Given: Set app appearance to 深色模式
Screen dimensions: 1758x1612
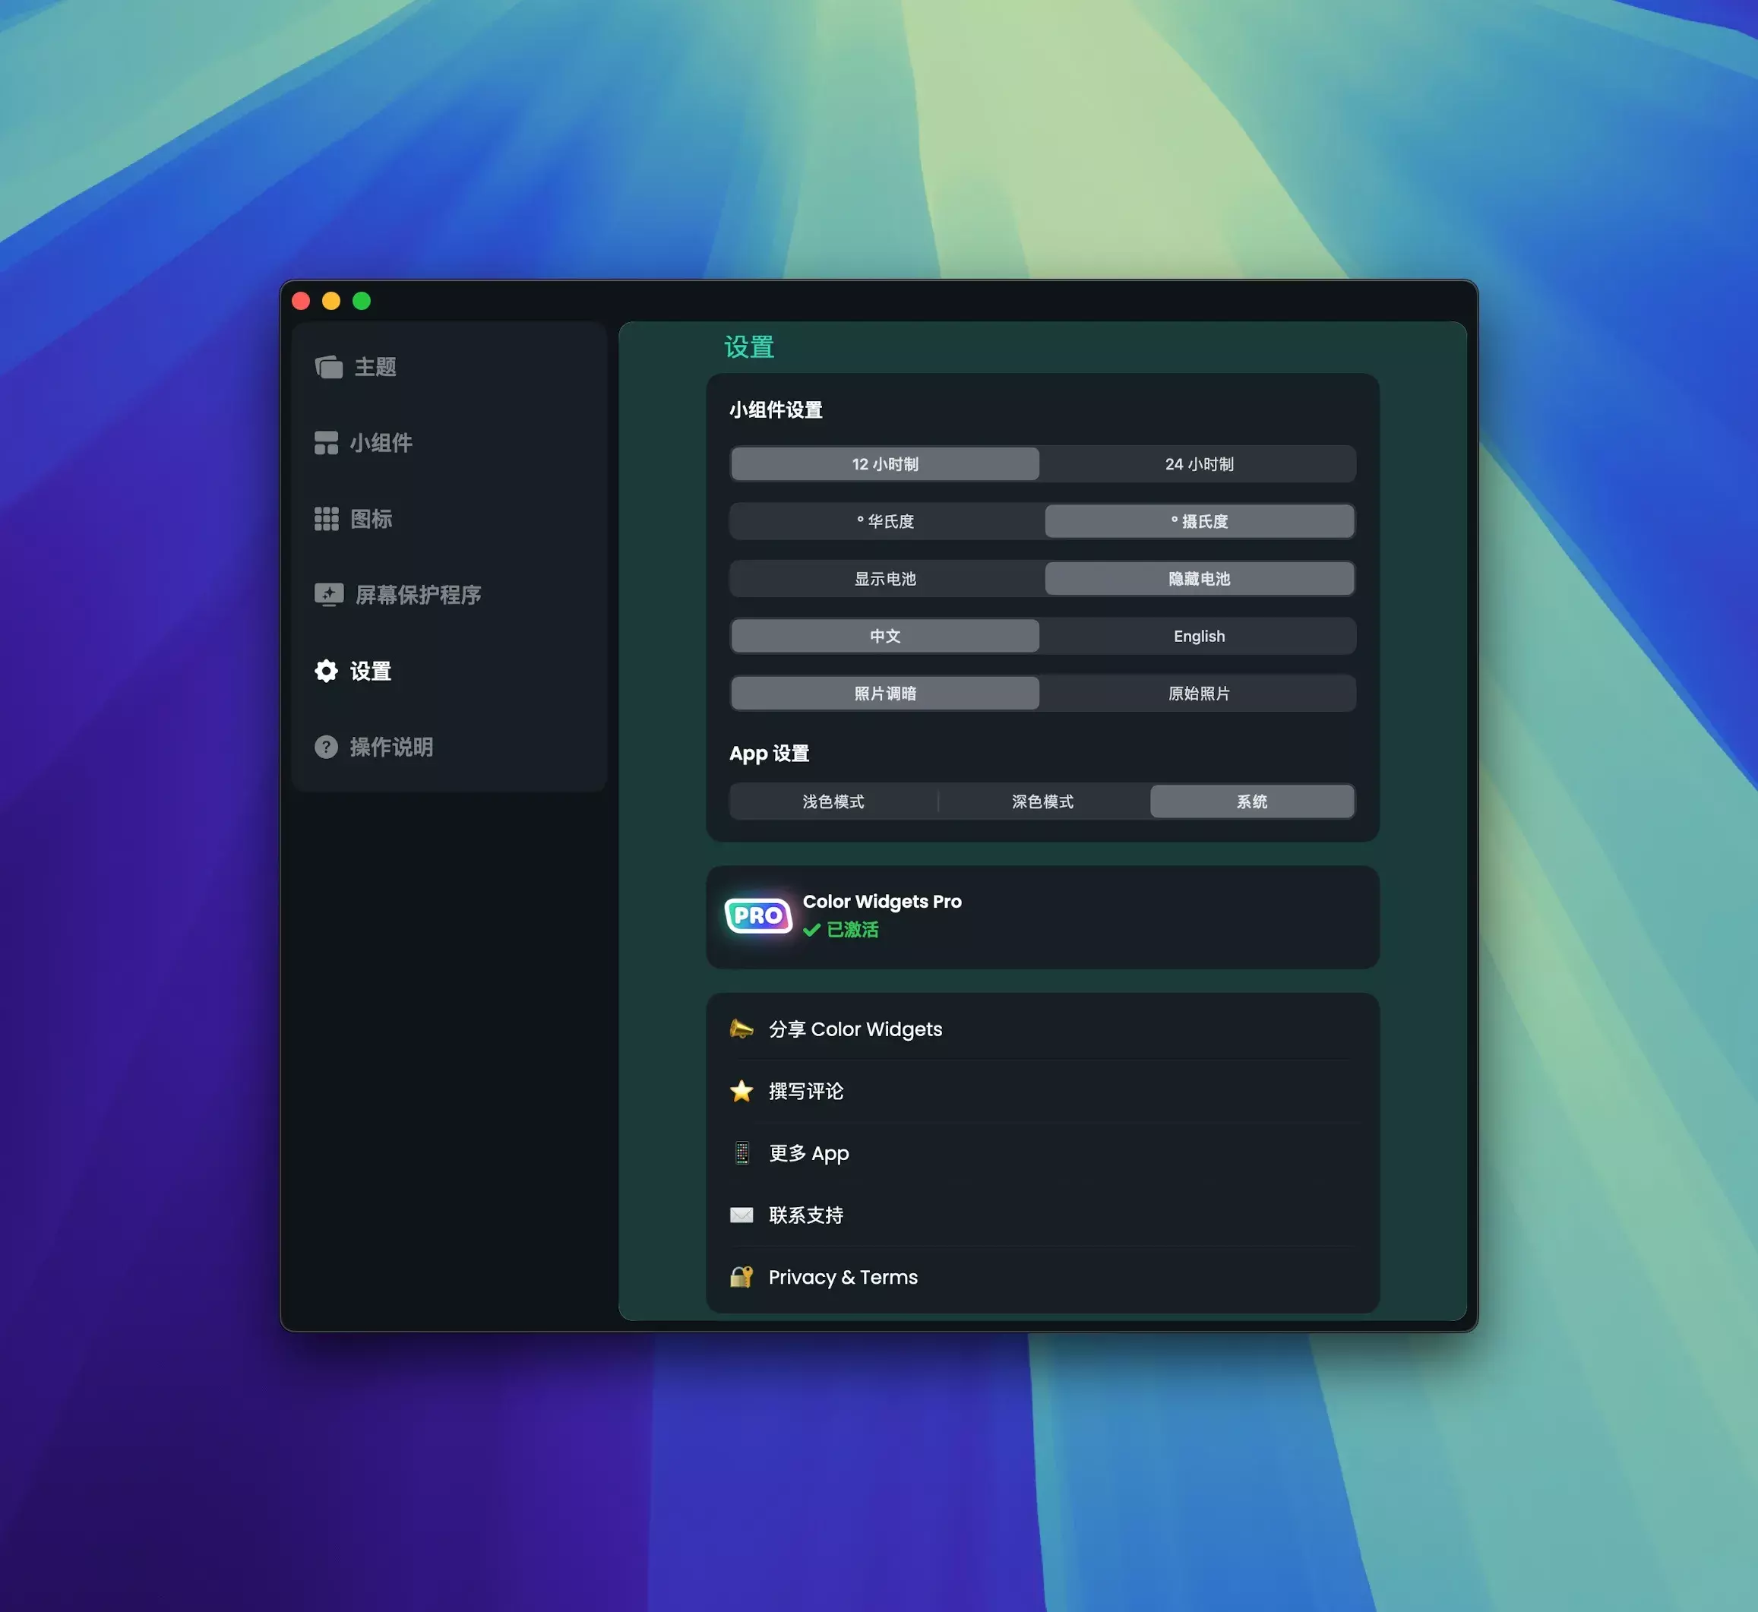Looking at the screenshot, I should [1042, 801].
